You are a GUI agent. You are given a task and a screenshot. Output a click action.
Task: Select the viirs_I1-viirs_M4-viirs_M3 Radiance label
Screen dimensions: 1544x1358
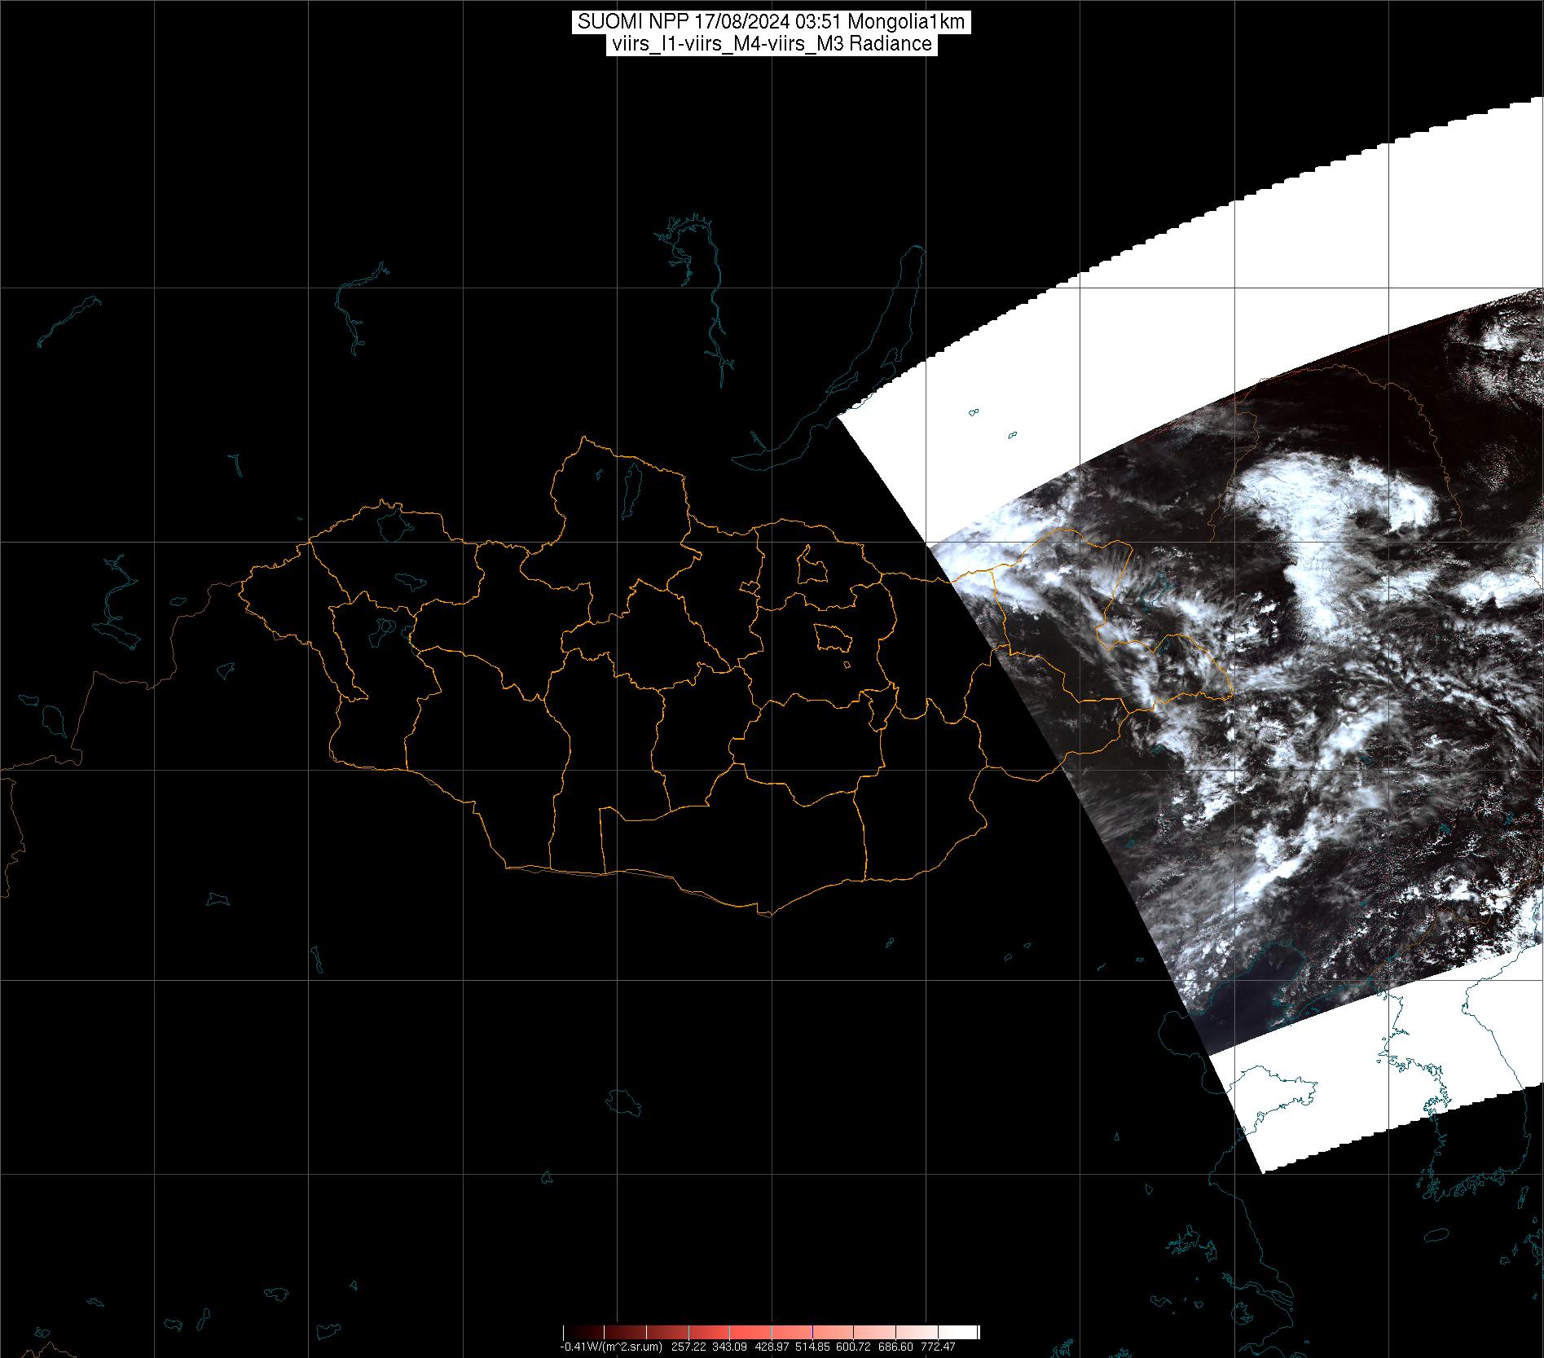[x=771, y=44]
